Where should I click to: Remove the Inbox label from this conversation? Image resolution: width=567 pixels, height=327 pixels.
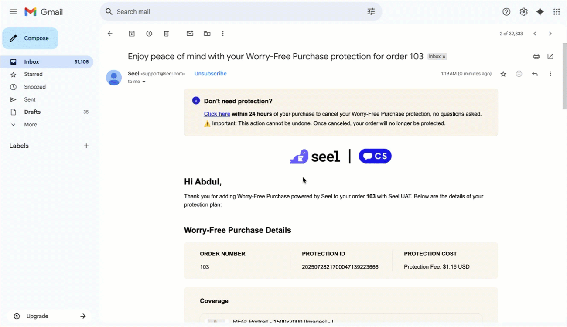point(444,57)
